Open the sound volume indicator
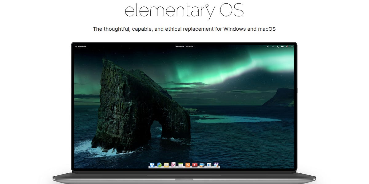This screenshot has width=369, height=184. pos(268,46)
